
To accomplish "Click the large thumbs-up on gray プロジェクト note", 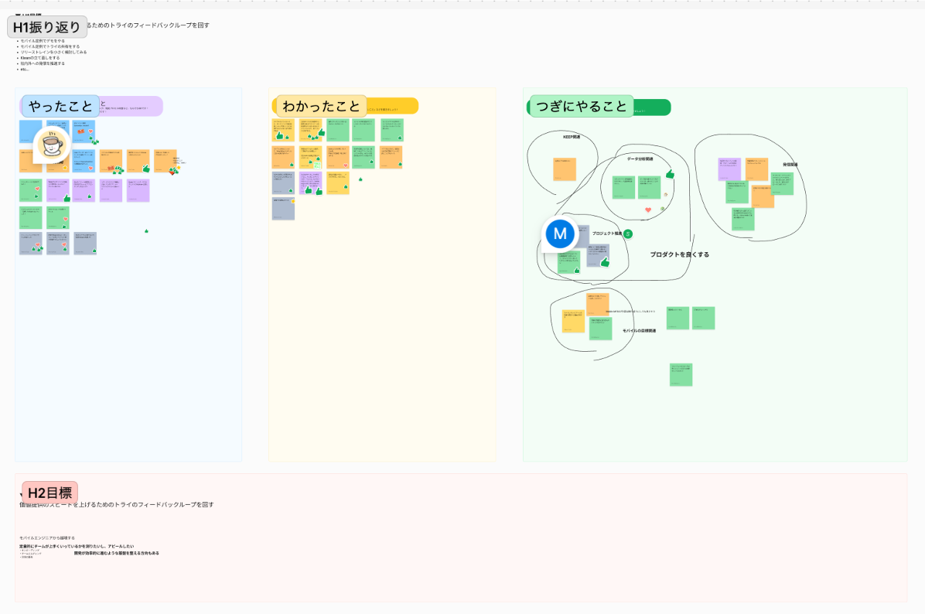I will click(605, 262).
